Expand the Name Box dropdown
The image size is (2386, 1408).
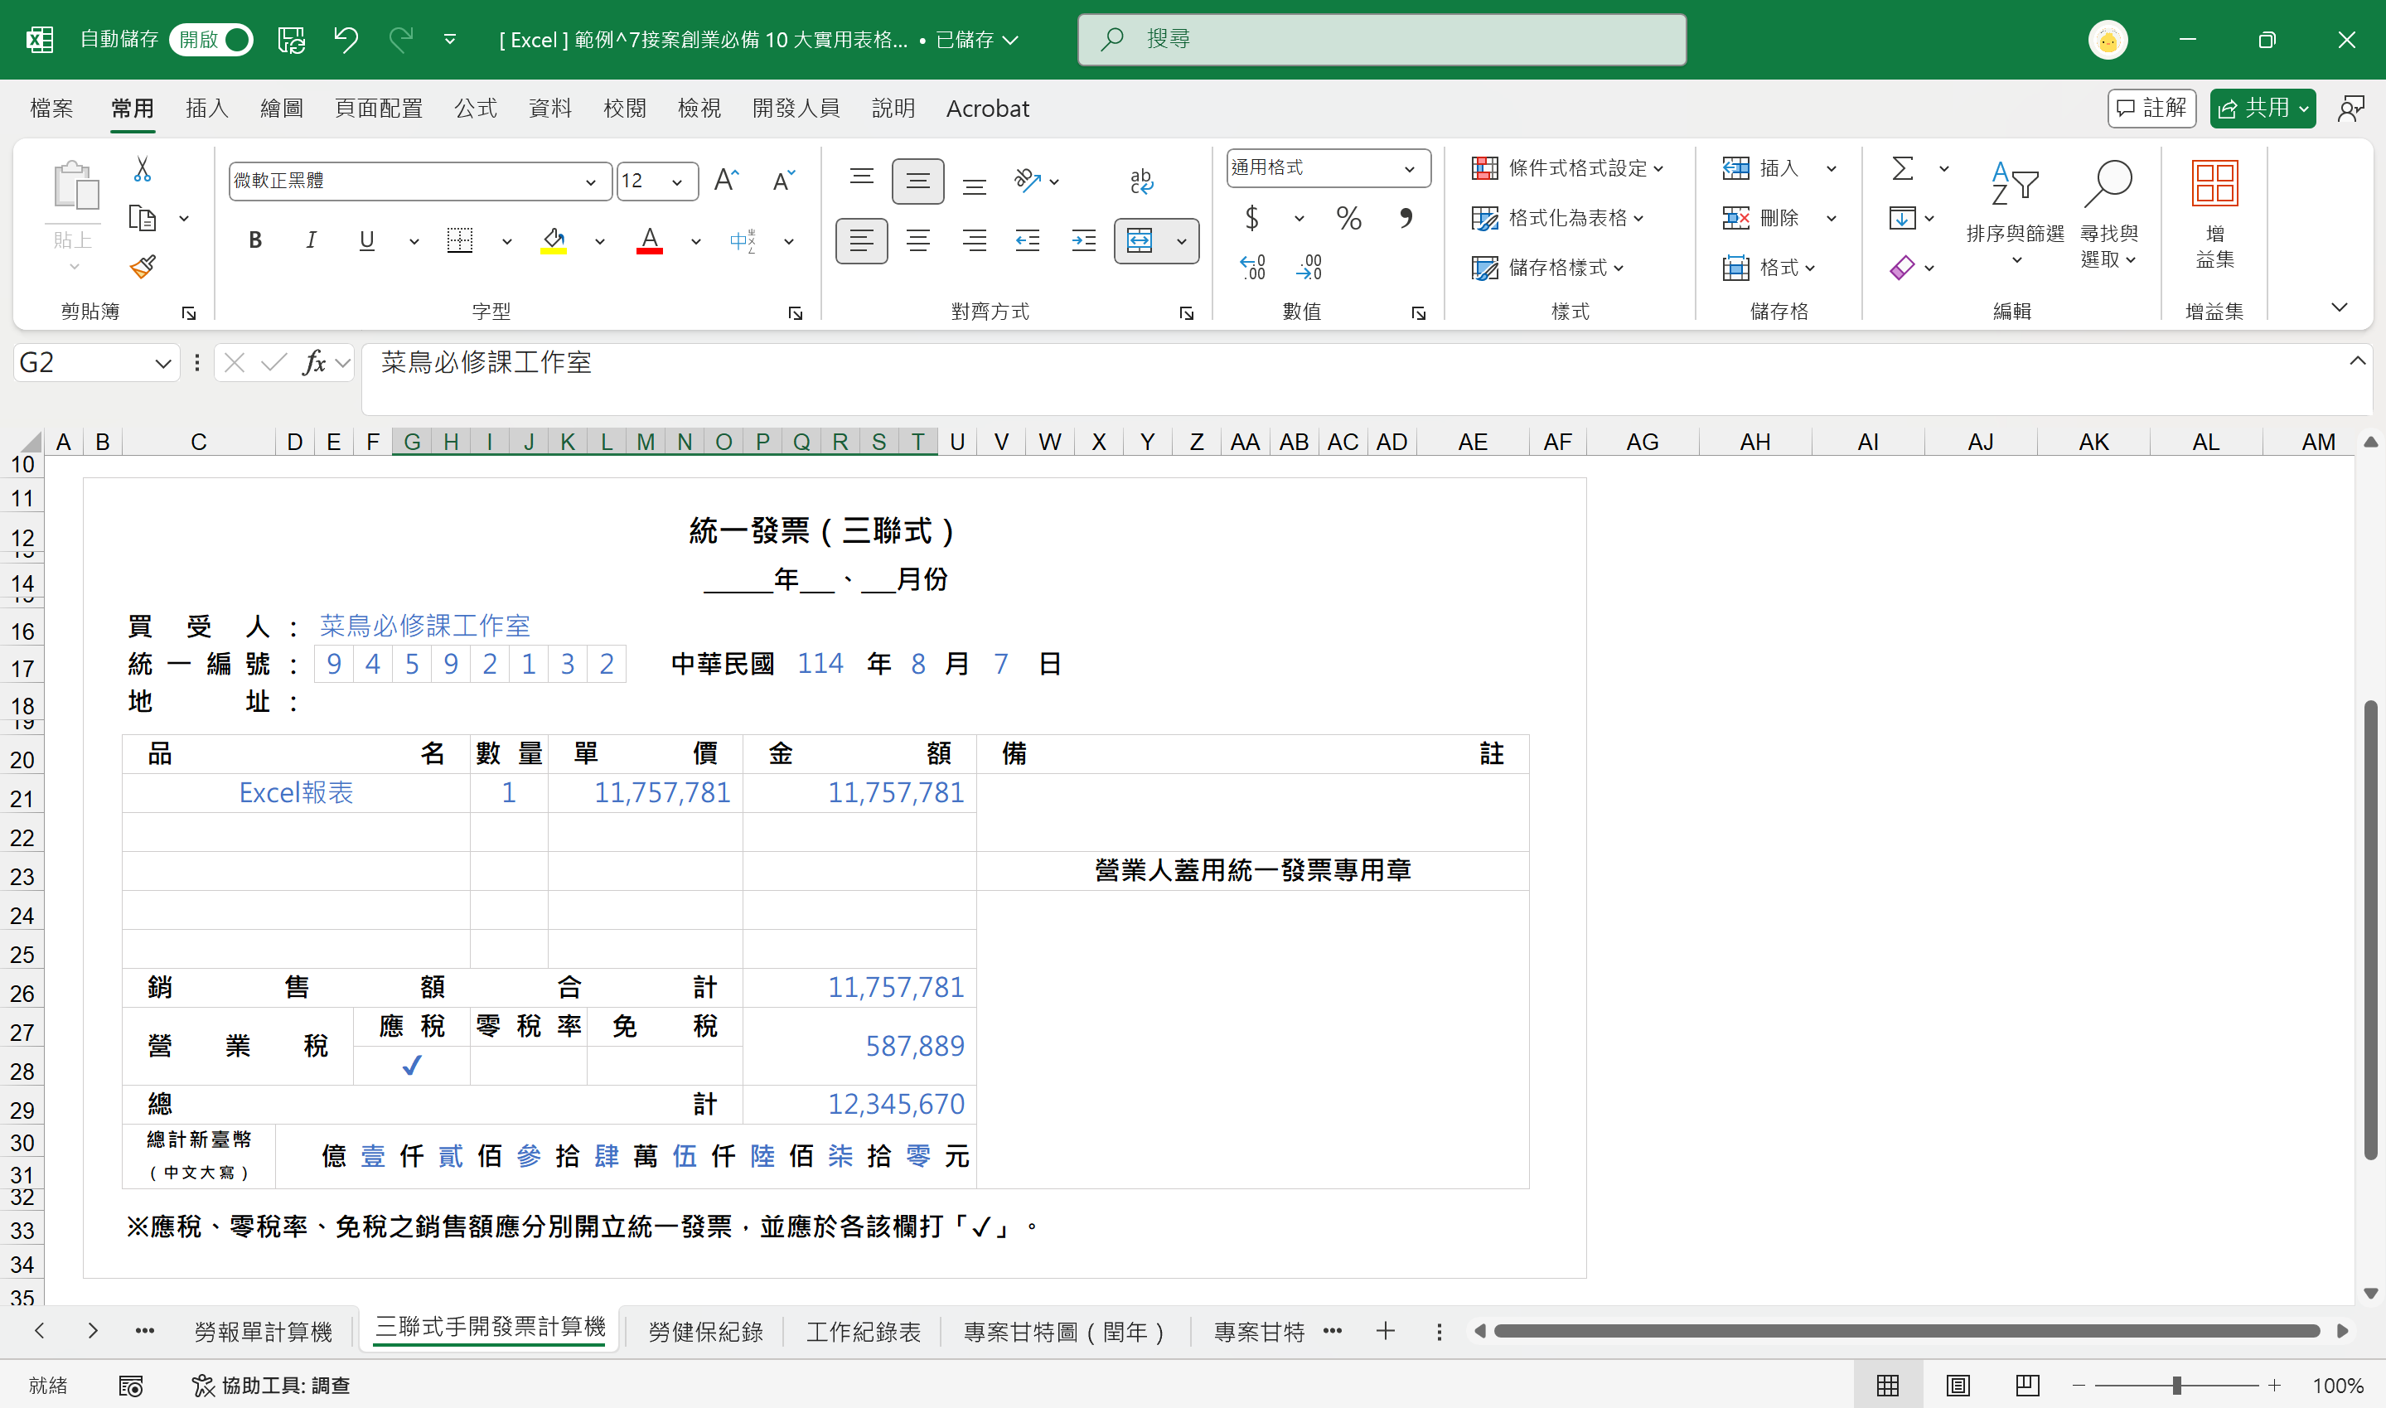tap(162, 362)
